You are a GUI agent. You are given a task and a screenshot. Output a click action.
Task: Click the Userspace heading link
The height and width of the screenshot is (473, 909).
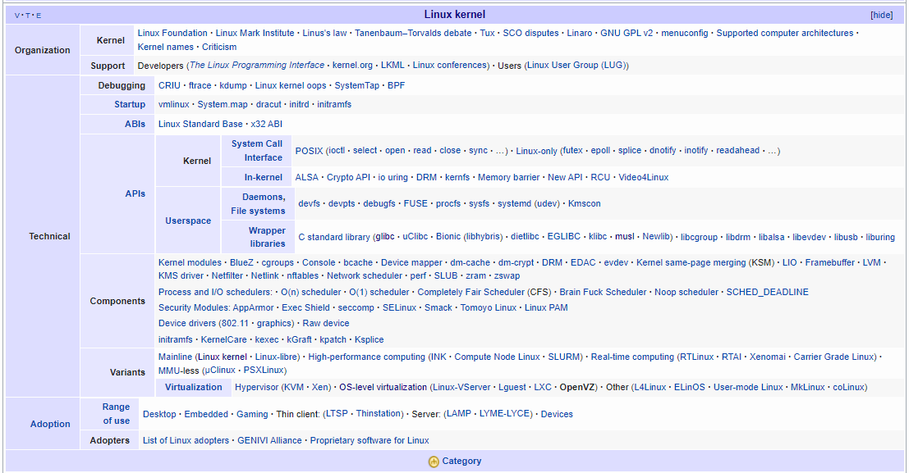(x=188, y=221)
